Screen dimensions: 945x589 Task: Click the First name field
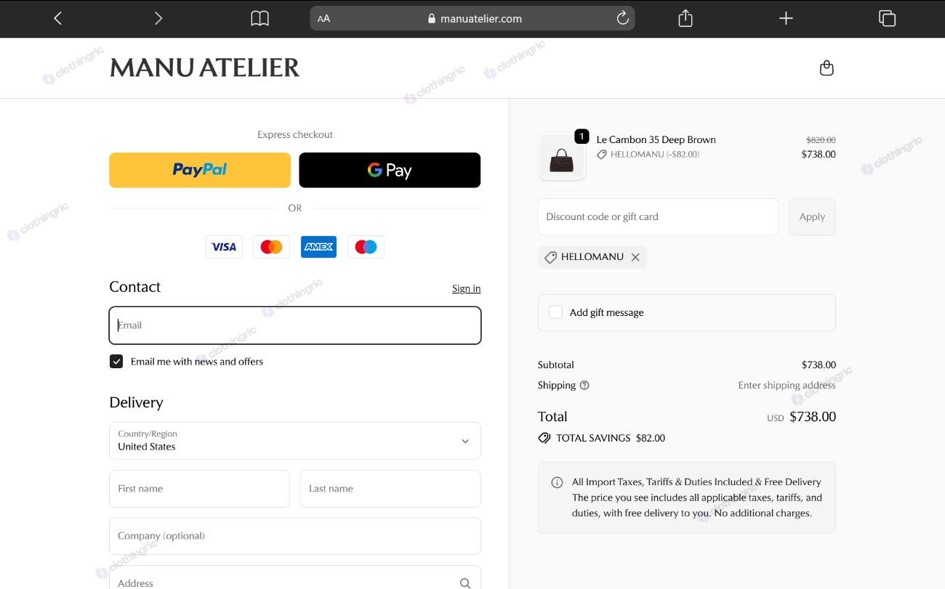click(199, 489)
